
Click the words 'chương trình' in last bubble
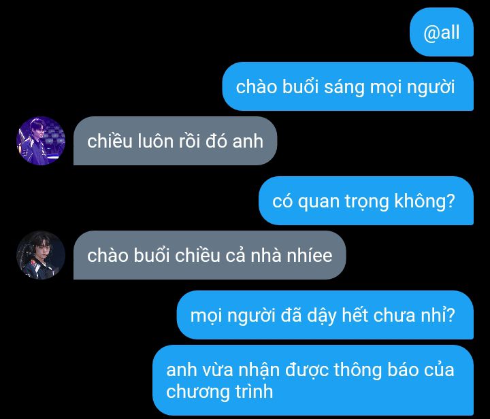pos(220,391)
